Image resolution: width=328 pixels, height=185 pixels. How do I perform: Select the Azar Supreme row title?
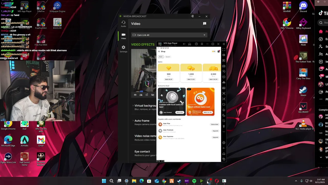click(168, 136)
